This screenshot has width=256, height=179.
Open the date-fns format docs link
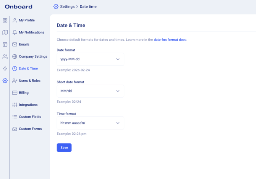[170, 40]
